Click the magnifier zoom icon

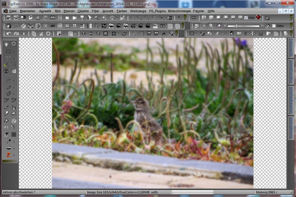tap(211, 26)
